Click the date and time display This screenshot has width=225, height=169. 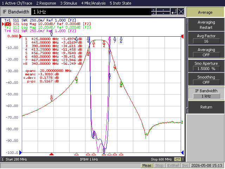pyautogui.click(x=207, y=166)
